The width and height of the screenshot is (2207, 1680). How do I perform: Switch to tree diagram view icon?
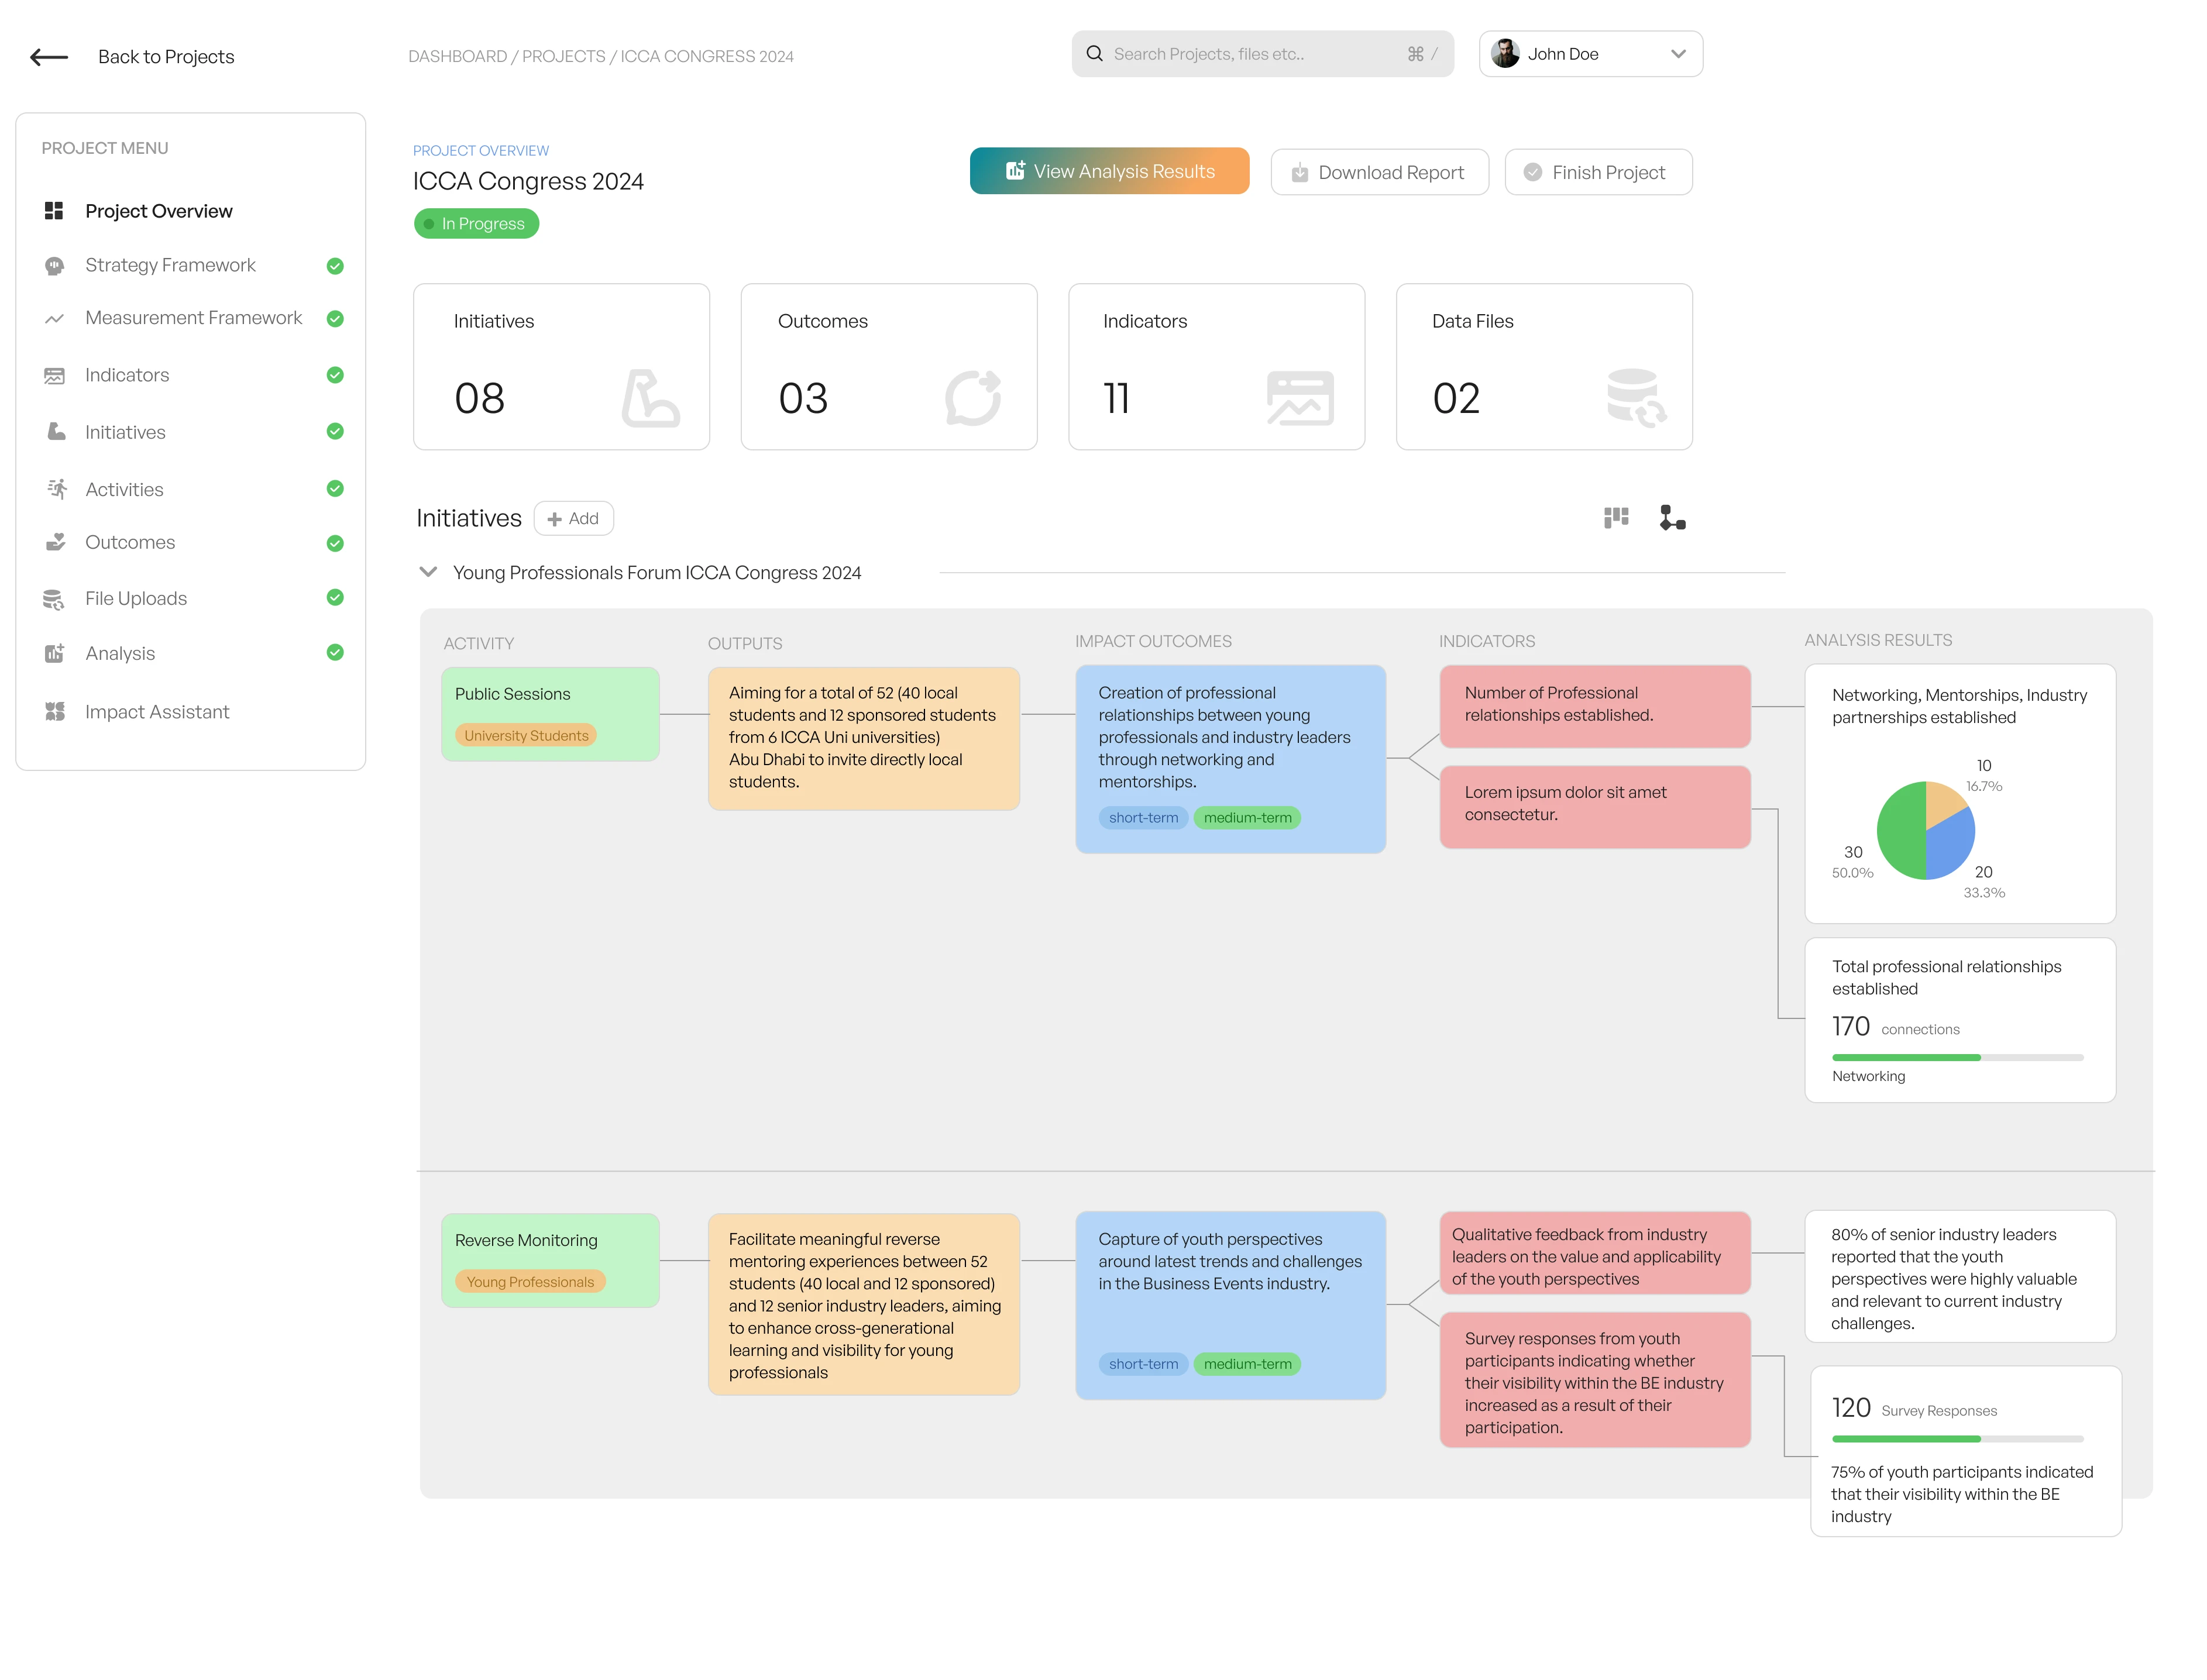coord(1673,518)
